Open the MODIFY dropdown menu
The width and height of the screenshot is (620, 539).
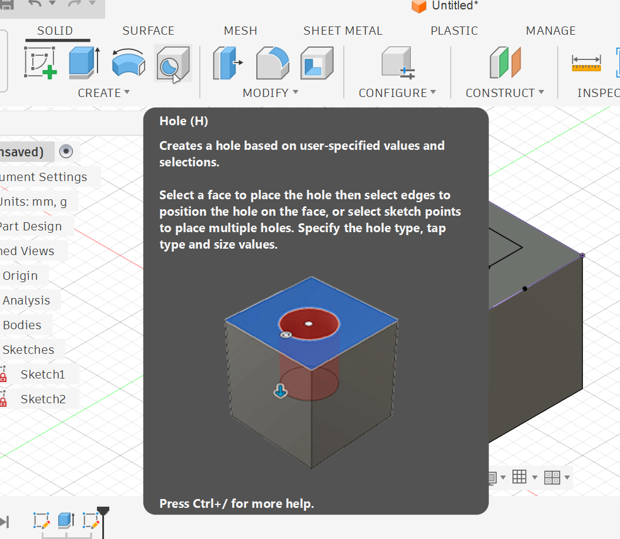(x=270, y=93)
